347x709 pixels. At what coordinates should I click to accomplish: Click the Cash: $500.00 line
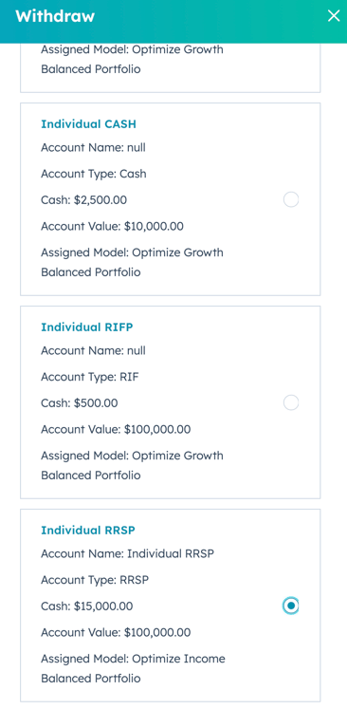coord(80,402)
